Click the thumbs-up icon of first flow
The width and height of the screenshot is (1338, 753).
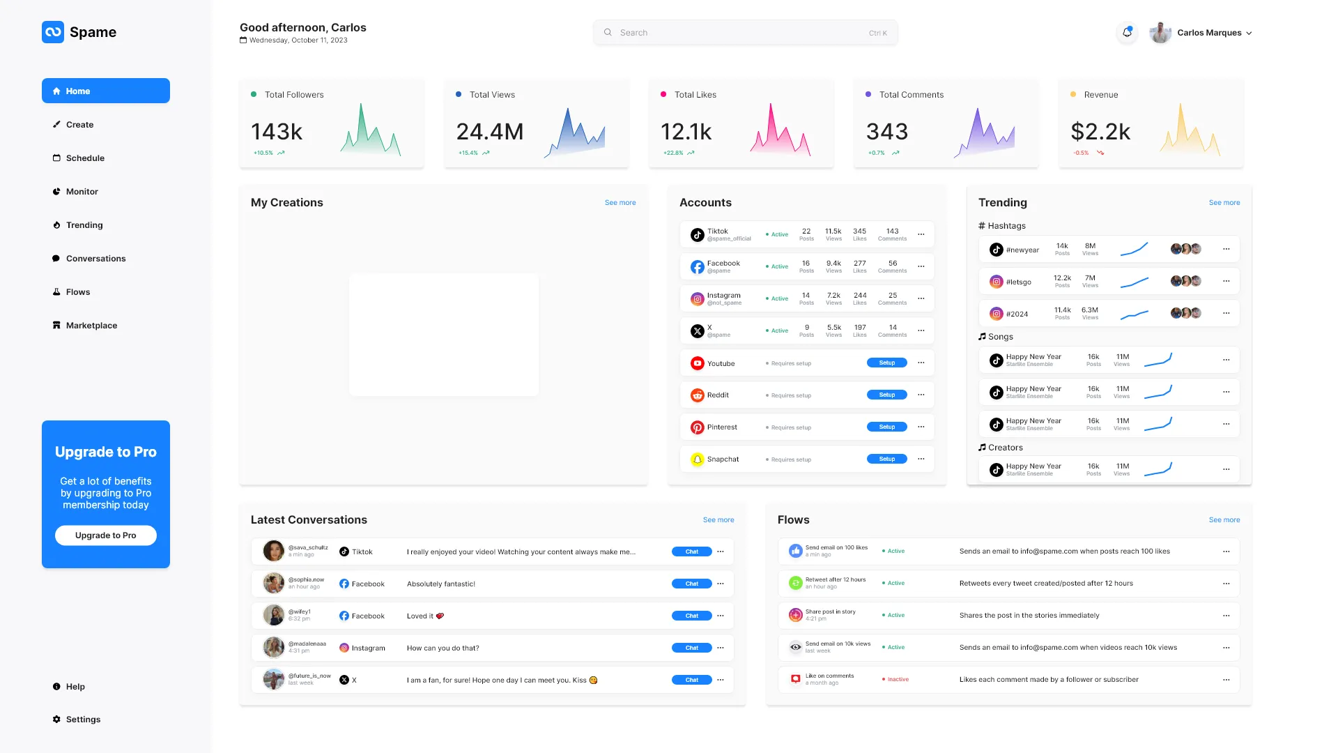tap(795, 551)
